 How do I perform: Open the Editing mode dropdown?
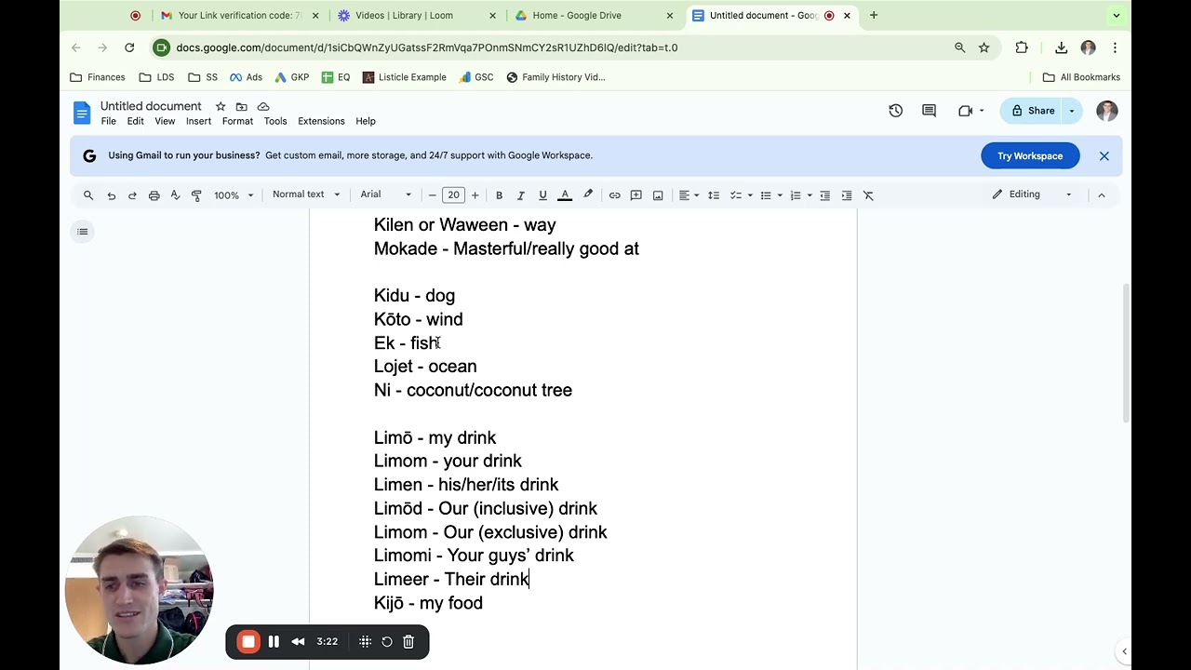1032,194
